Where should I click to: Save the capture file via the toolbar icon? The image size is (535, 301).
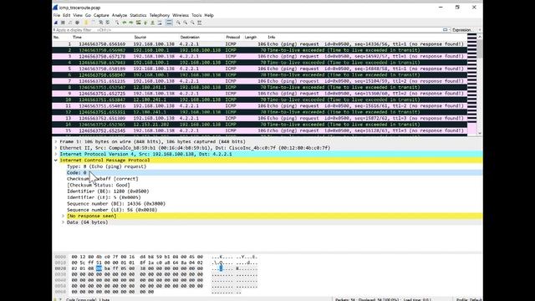pos(93,23)
